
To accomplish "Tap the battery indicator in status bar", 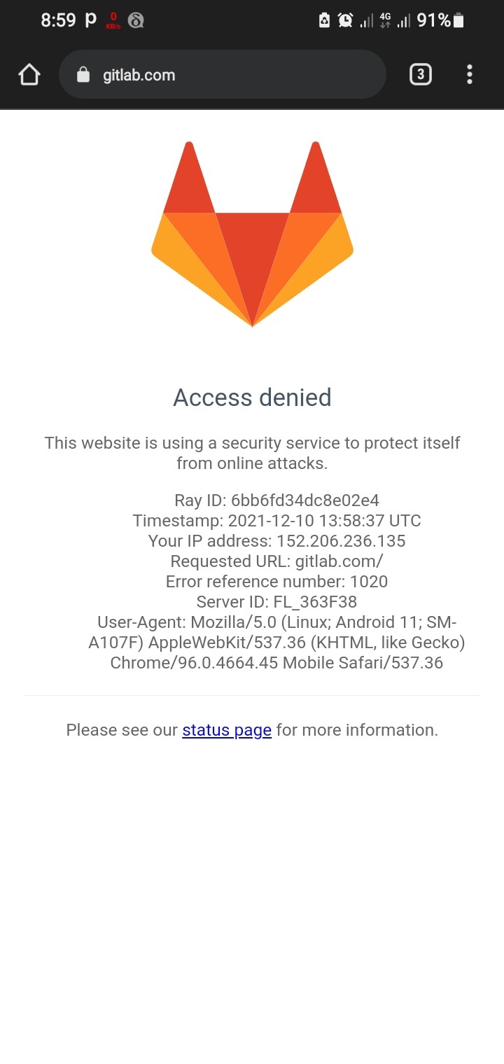I will (x=458, y=20).
